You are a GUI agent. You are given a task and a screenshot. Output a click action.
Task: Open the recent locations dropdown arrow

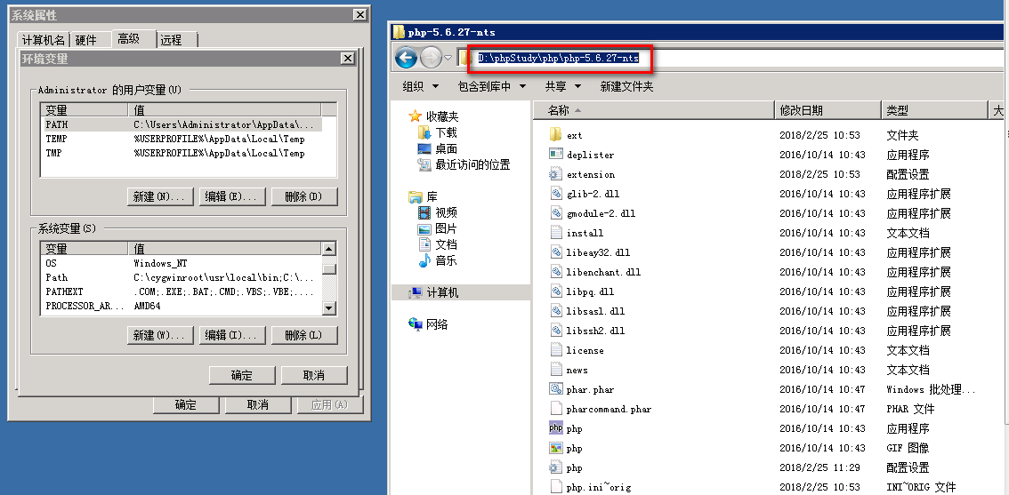pyautogui.click(x=448, y=59)
